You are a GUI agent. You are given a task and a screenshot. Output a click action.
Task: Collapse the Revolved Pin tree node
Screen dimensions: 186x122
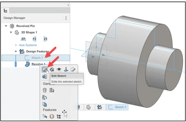pos(6,26)
